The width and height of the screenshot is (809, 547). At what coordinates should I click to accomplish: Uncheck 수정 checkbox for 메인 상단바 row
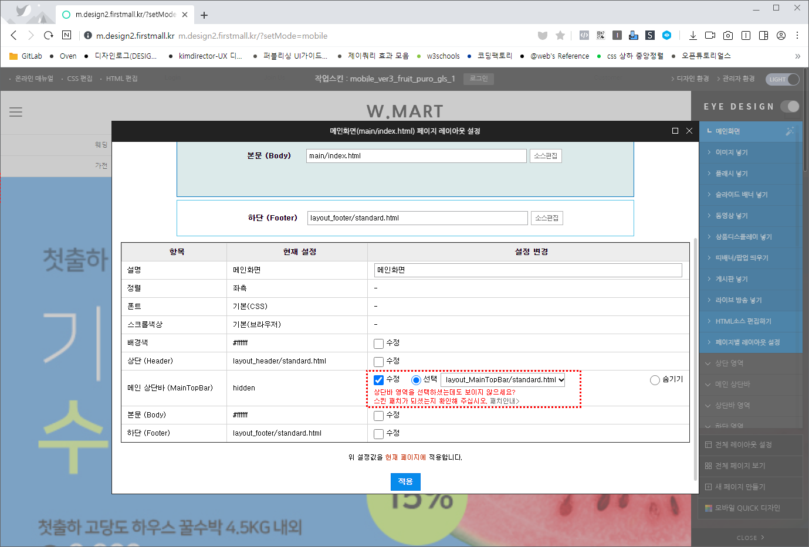pos(378,380)
